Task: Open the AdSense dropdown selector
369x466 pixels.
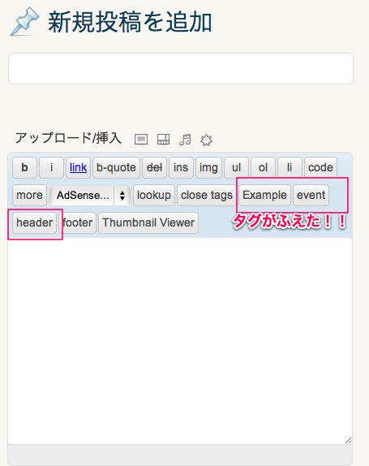Action: click(90, 196)
